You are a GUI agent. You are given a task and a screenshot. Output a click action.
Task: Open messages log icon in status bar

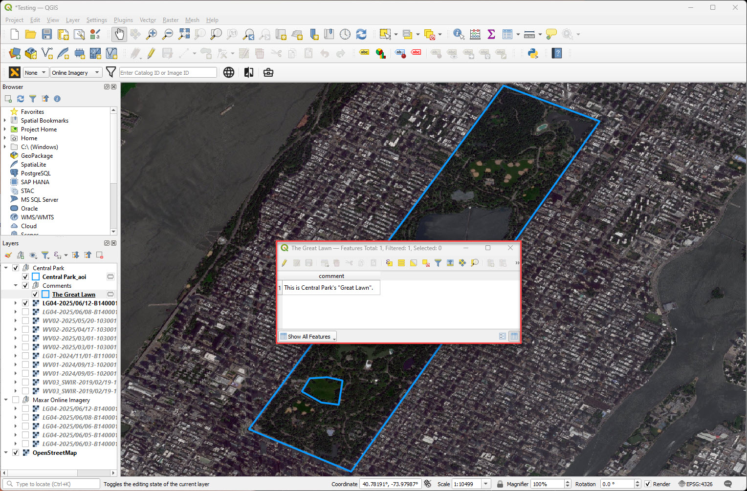coord(728,484)
